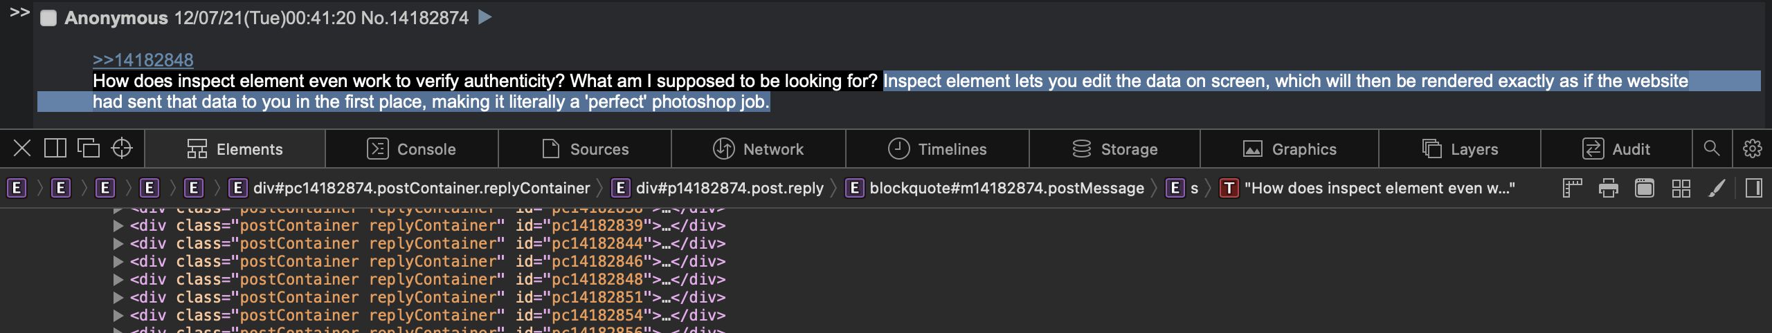Expand the div with id pc14182848
1772x333 pixels.
[118, 280]
